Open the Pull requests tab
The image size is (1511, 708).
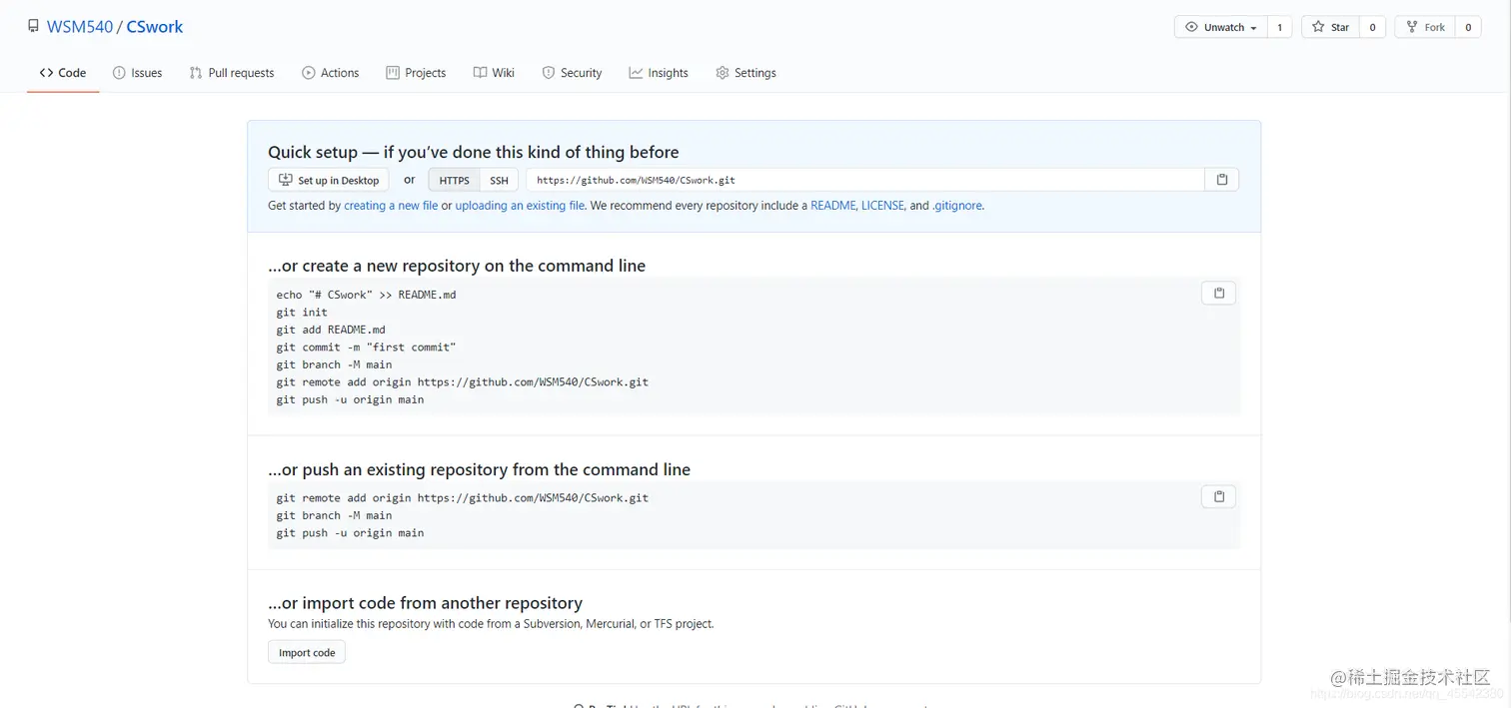pyautogui.click(x=232, y=73)
